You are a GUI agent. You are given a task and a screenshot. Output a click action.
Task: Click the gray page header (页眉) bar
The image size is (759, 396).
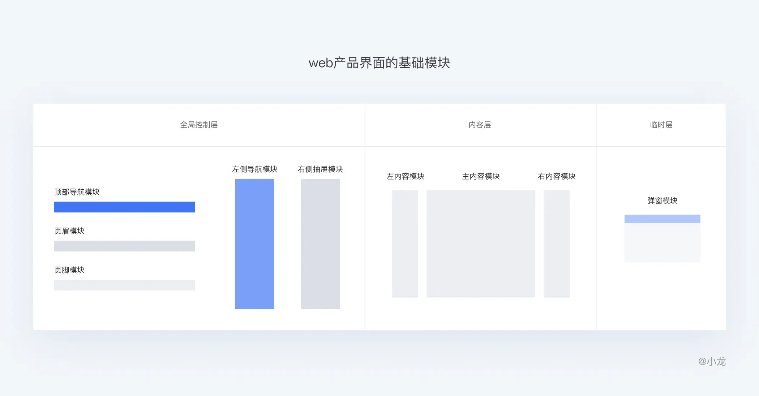point(124,246)
